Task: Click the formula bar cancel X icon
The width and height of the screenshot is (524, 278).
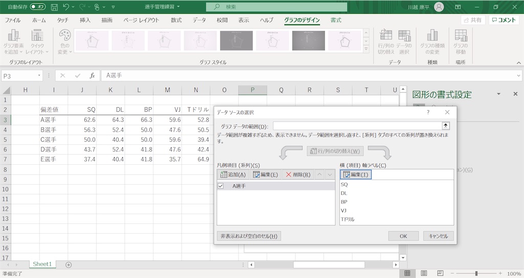Action: pos(62,75)
